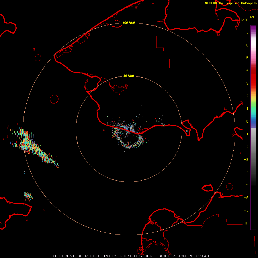Click the 4 tick label on color scale
This screenshot has width=258, height=258.
tap(247, 71)
